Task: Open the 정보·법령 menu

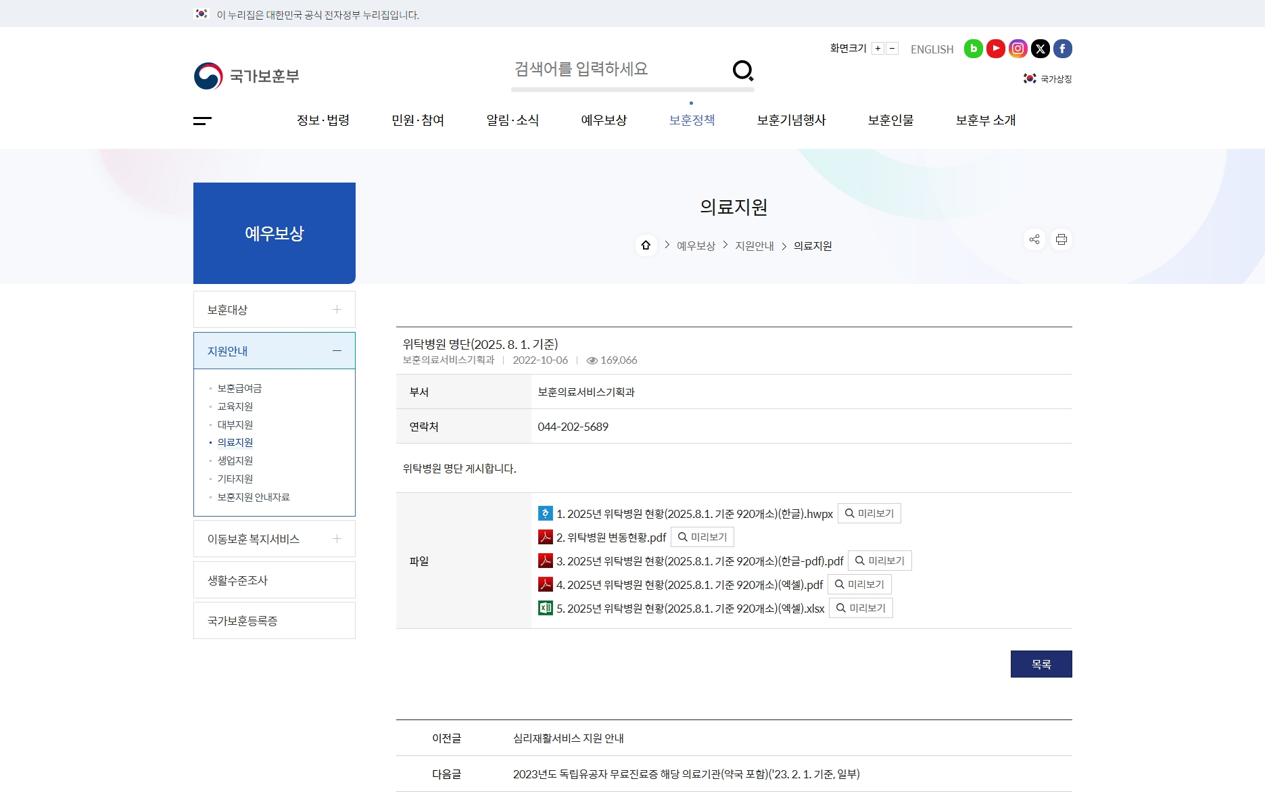Action: (x=323, y=120)
